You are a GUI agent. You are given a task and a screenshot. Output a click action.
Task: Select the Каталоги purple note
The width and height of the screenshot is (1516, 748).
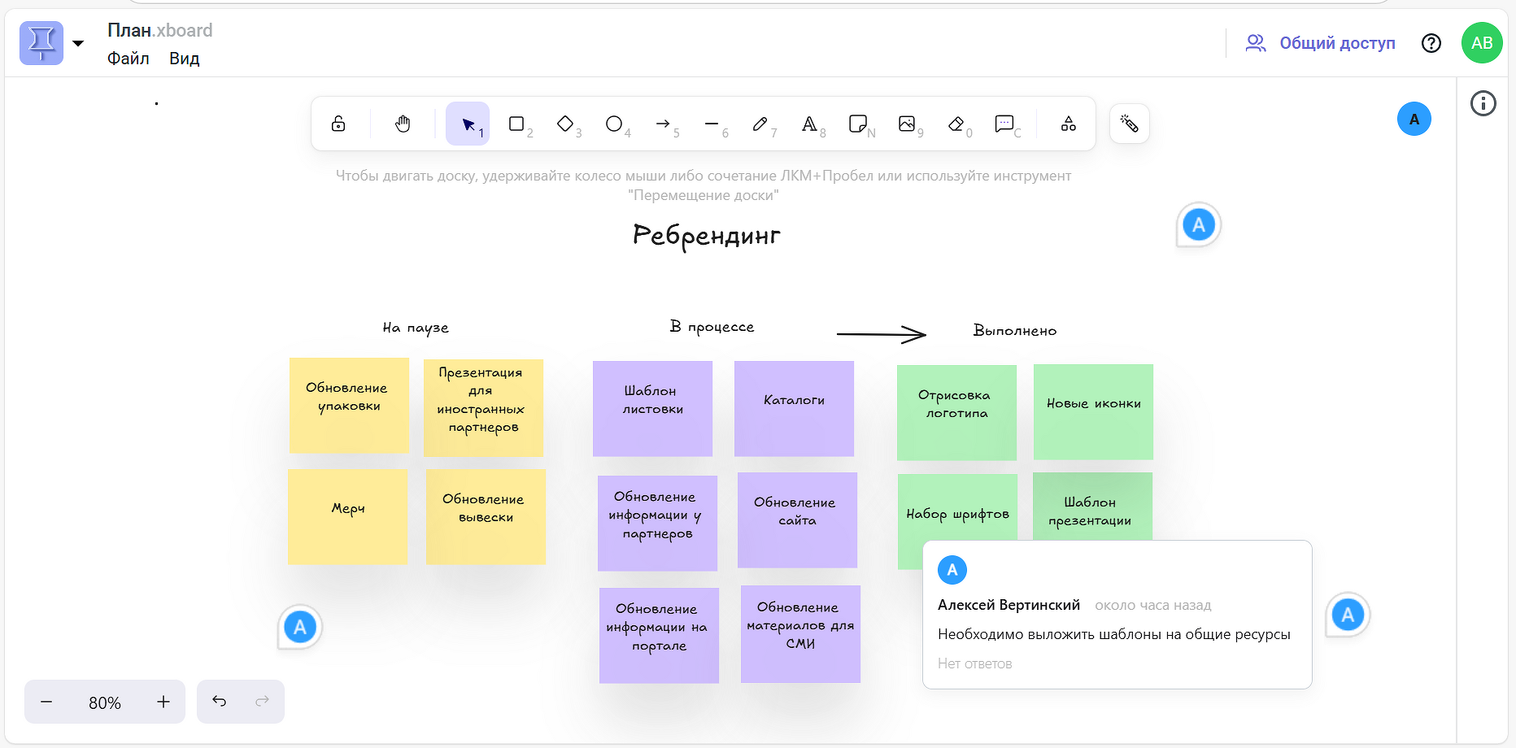tap(794, 408)
